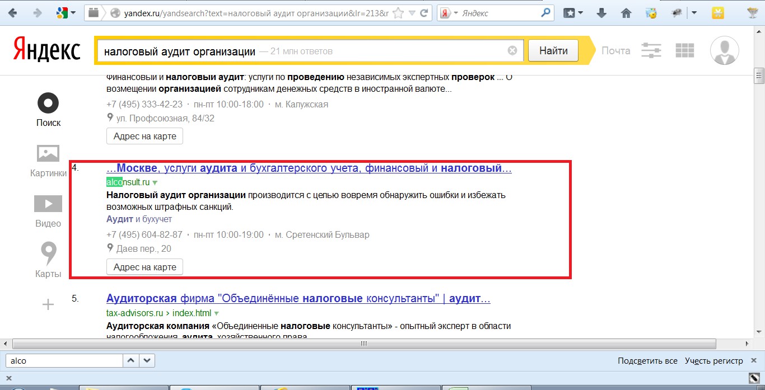The image size is (765, 390).
Task: Click the horizontal scrollbar right arrow
Action: click(748, 344)
